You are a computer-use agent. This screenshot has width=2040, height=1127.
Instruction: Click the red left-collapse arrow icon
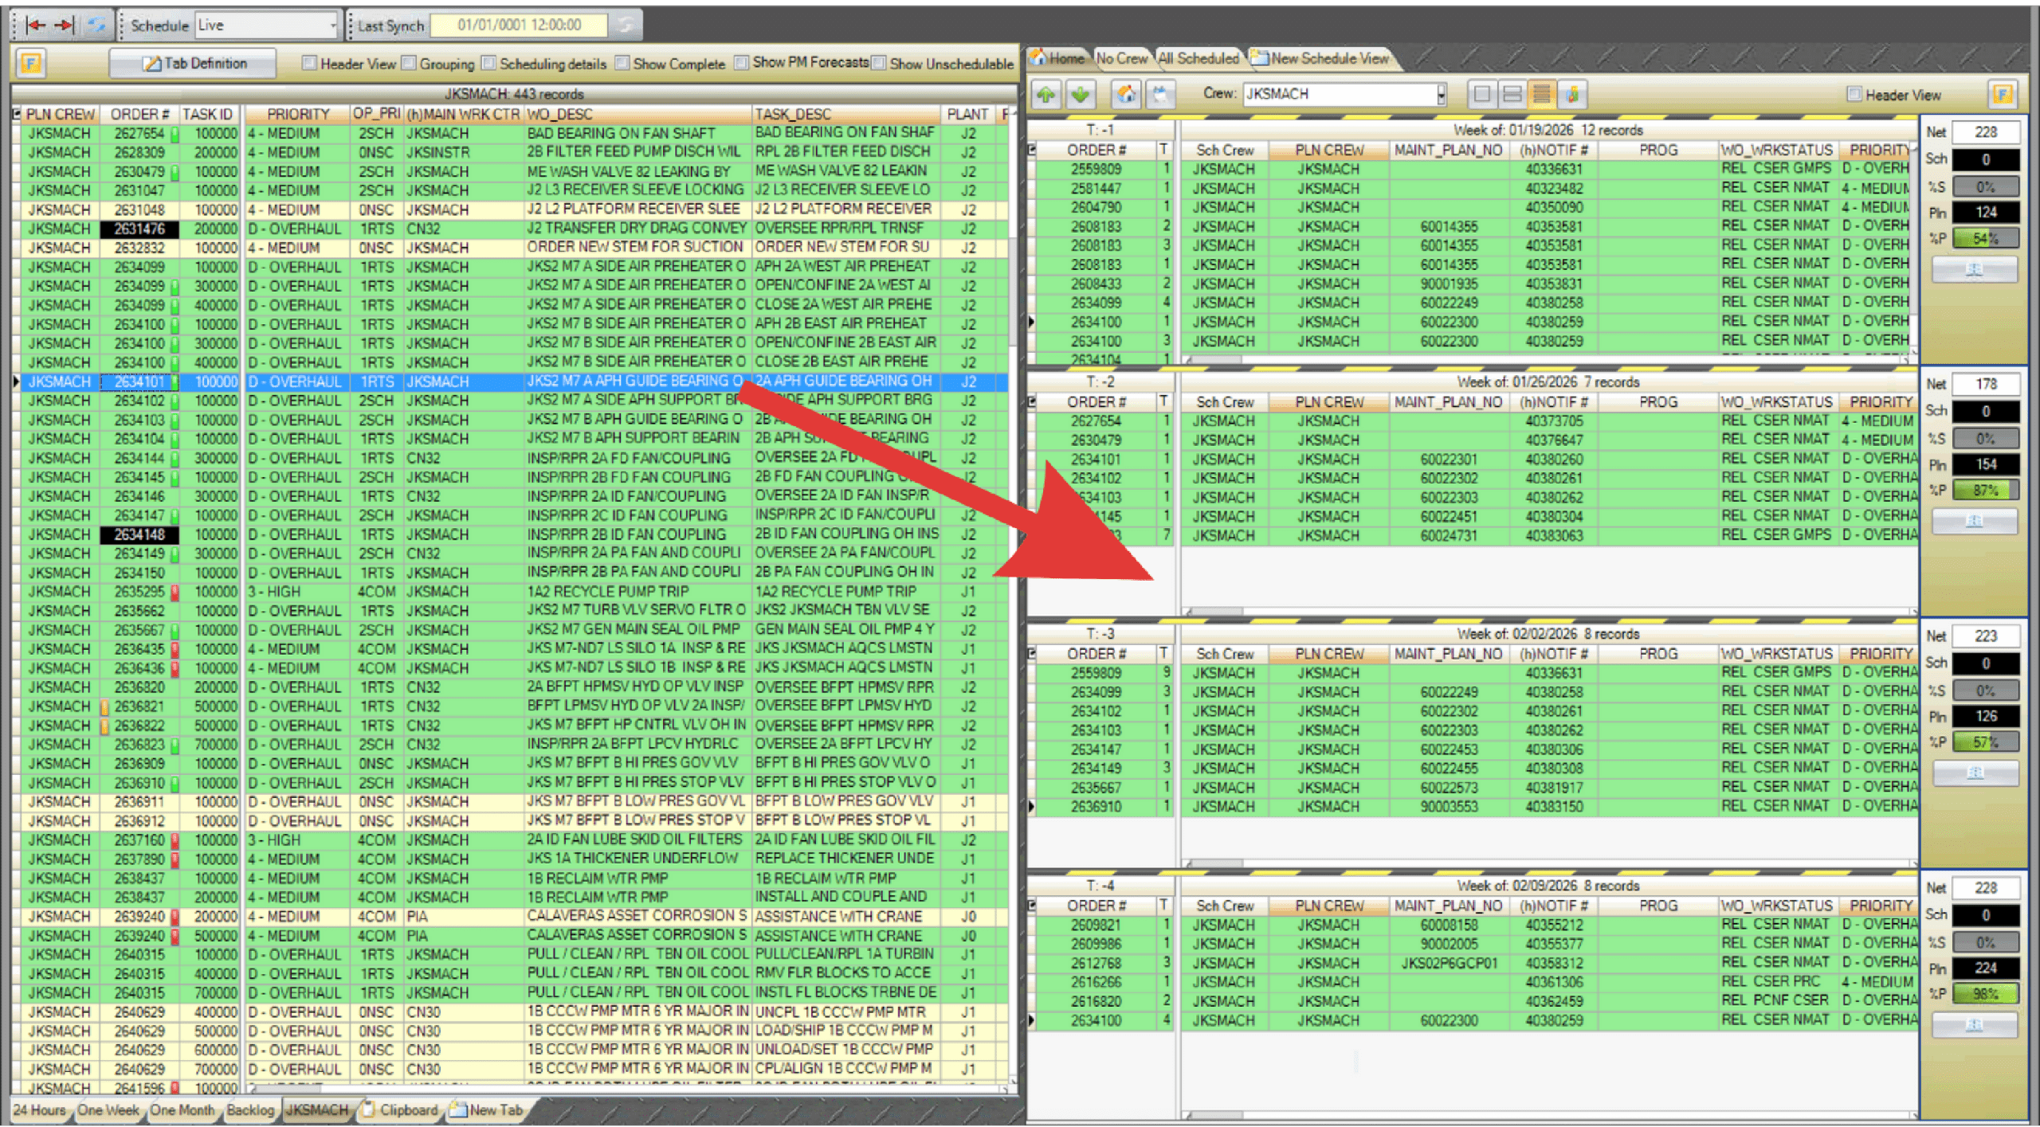point(35,25)
